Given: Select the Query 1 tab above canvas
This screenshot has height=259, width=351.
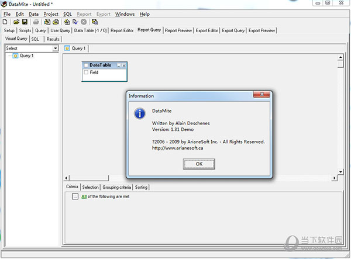Looking at the screenshot, I should click(x=75, y=49).
